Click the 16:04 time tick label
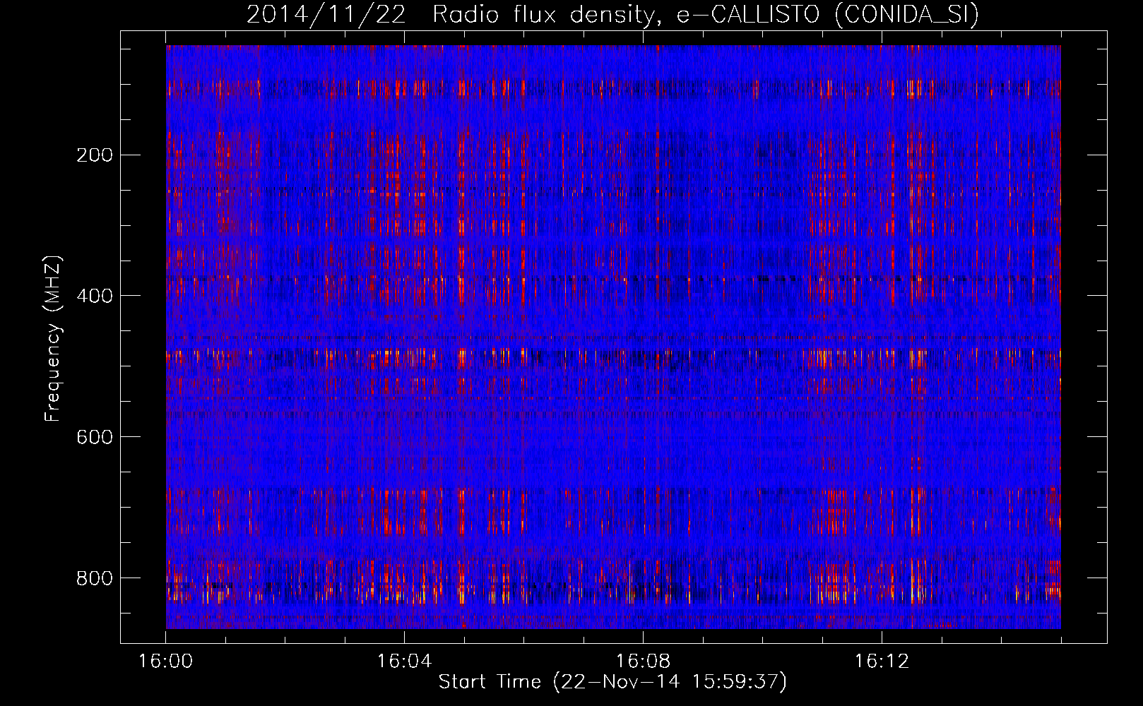This screenshot has width=1143, height=706. [405, 662]
